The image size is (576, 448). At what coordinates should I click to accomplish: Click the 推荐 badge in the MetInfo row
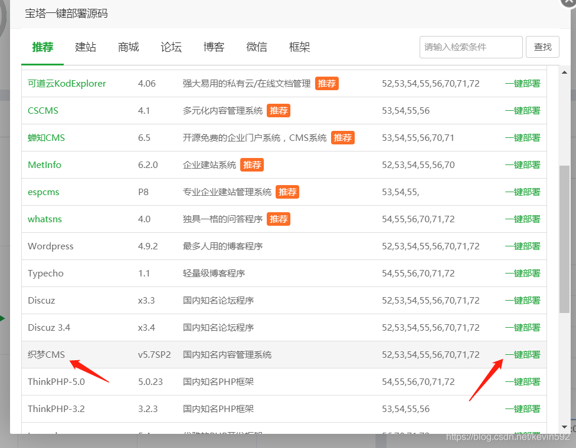(252, 165)
